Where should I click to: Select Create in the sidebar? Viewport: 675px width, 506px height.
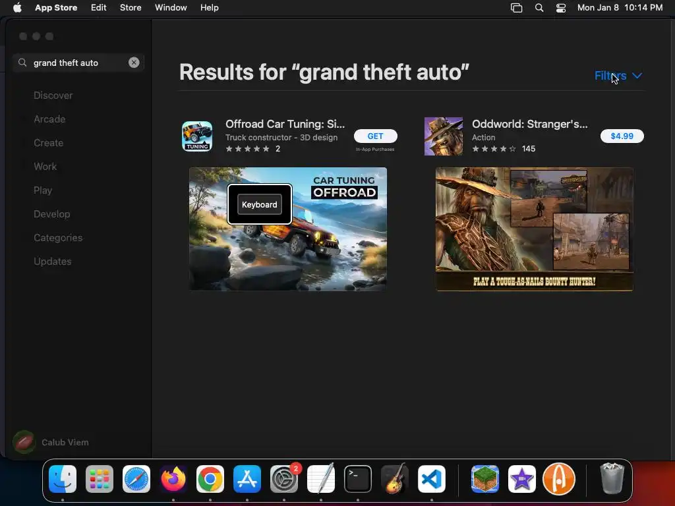(48, 143)
